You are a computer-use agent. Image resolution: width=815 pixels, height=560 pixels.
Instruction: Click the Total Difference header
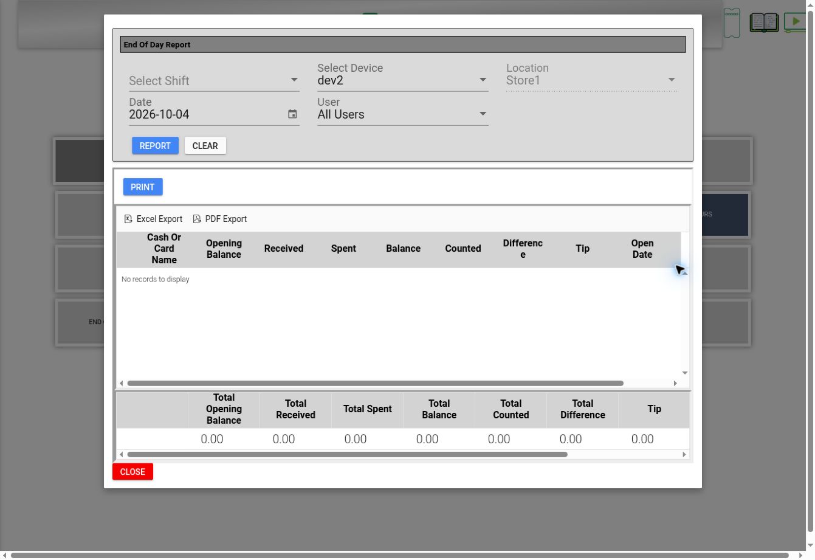tap(582, 409)
